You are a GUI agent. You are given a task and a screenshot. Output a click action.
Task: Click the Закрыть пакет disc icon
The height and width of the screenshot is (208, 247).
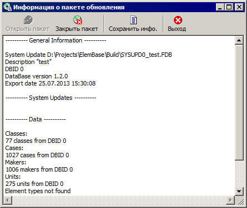point(78,20)
